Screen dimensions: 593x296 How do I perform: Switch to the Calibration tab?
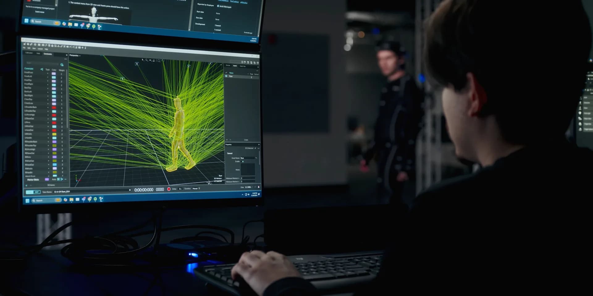(29, 53)
